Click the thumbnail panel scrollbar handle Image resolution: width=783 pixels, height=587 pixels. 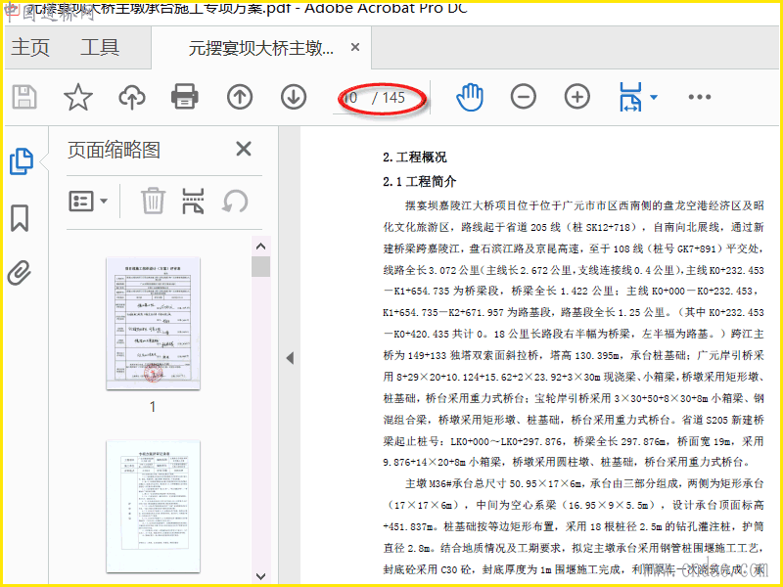260,266
